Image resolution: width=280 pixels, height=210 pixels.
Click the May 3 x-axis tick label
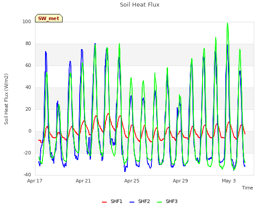229,181
